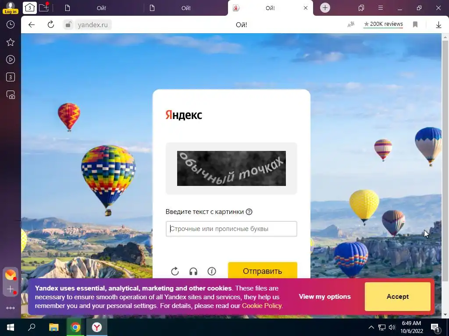The width and height of the screenshot is (449, 336).
Task: Open sidebar more options ellipsis
Action: (11, 308)
